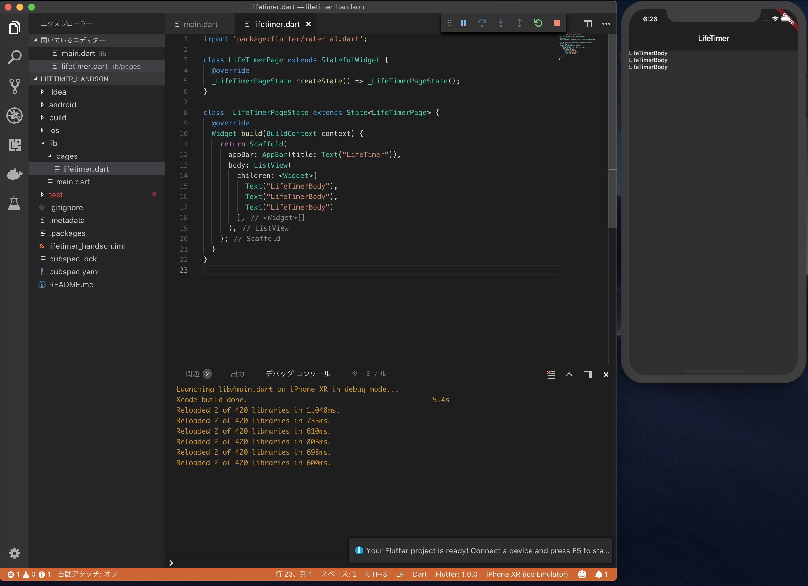Grab the debug toolbar drag handle
Screen dimensions: 808x586
449,23
